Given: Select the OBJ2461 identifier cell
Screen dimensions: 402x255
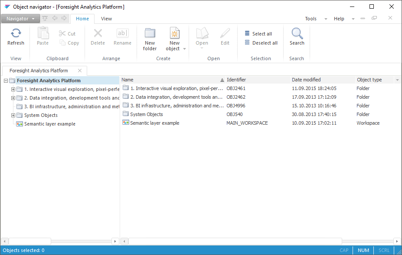Looking at the screenshot, I should [236, 88].
